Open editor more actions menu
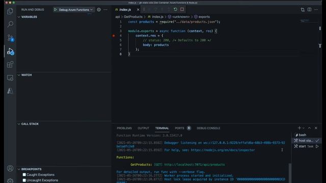 point(316,10)
